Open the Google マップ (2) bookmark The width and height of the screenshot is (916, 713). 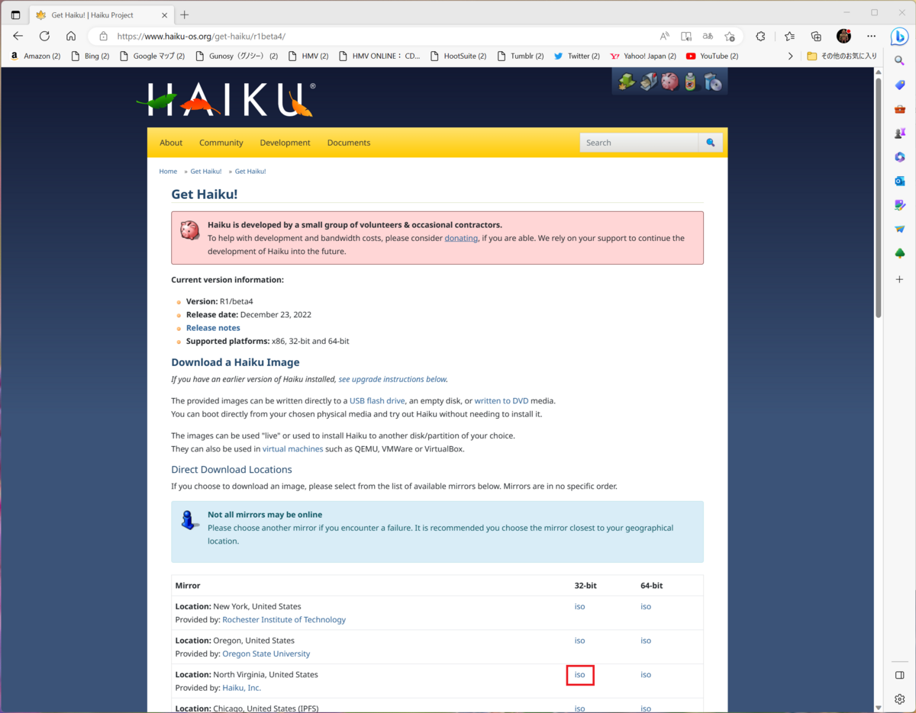point(152,56)
